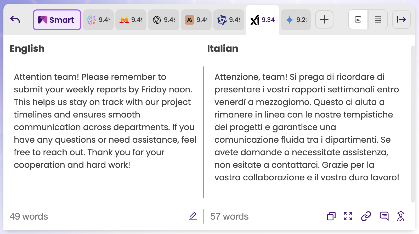Image resolution: width=419 pixels, height=234 pixels.
Task: Open the comments icon
Action: [384, 216]
